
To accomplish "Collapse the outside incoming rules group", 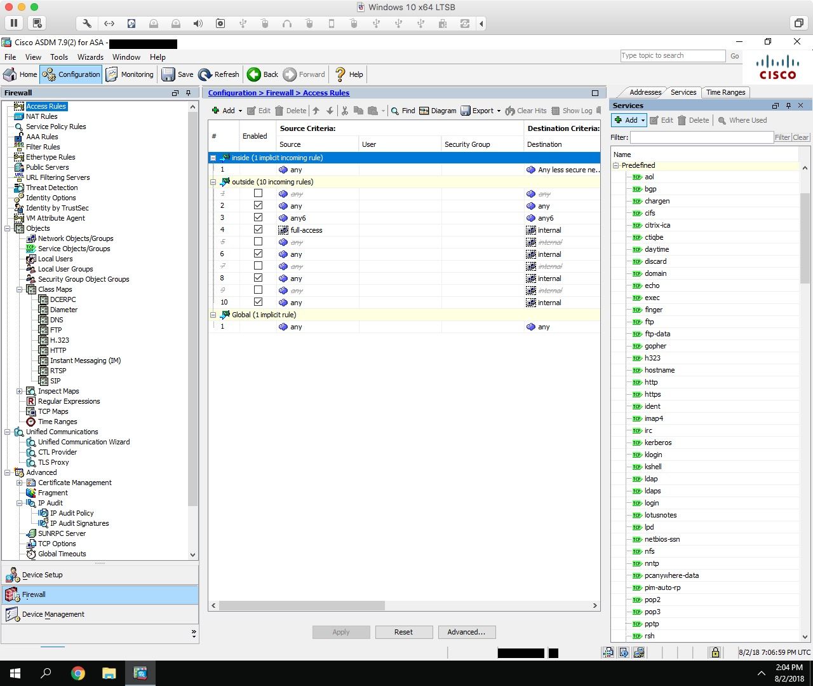I will pos(213,182).
